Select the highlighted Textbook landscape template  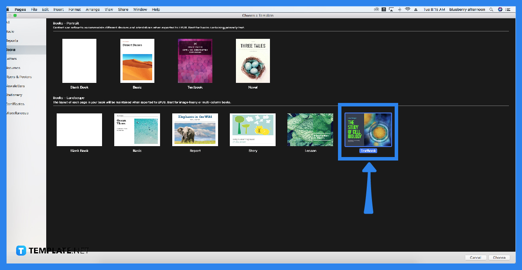368,130
